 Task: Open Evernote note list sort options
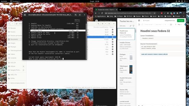tap(131, 26)
